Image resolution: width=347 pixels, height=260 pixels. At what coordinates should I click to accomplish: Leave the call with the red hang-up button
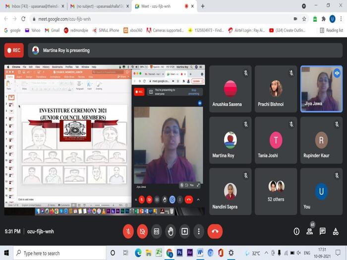(x=215, y=231)
